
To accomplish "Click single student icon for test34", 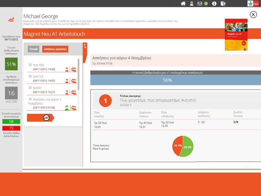I will [67, 92].
